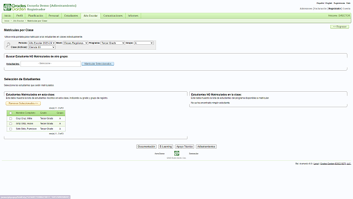Screen dimensions: 353x199
Task: Click the footer link left of logo
Action: point(159,154)
